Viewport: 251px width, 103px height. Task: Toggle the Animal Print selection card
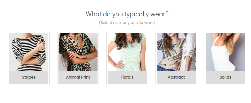78,58
